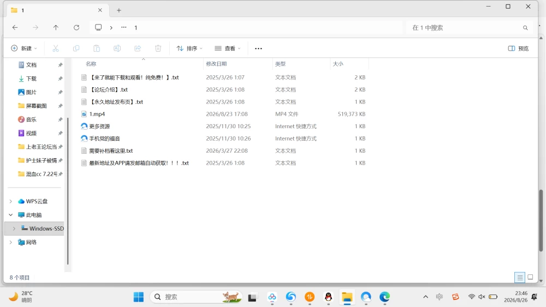Click breadcrumb chevron after PC icon
Viewport: 546px width, 307px height.
tap(111, 27)
